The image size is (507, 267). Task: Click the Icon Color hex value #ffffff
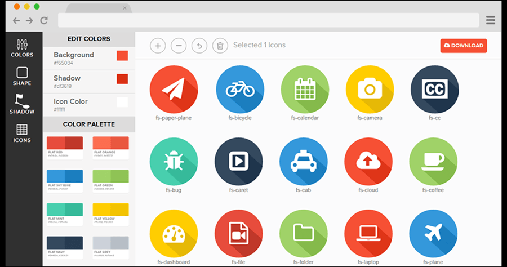pos(60,110)
